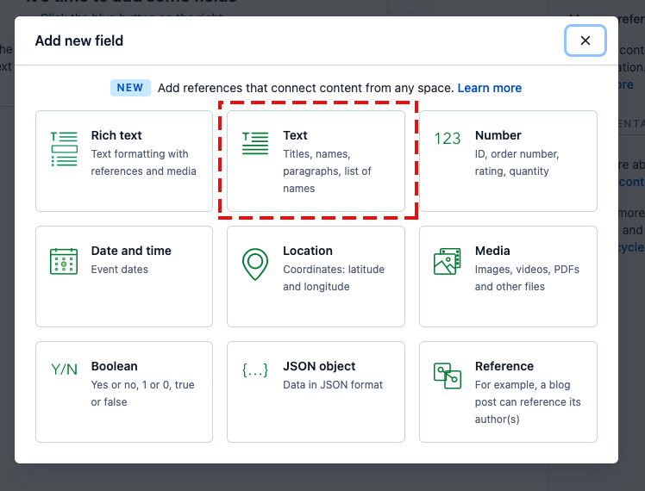The image size is (645, 491).
Task: Close the Add new field dialog
Action: (x=585, y=40)
